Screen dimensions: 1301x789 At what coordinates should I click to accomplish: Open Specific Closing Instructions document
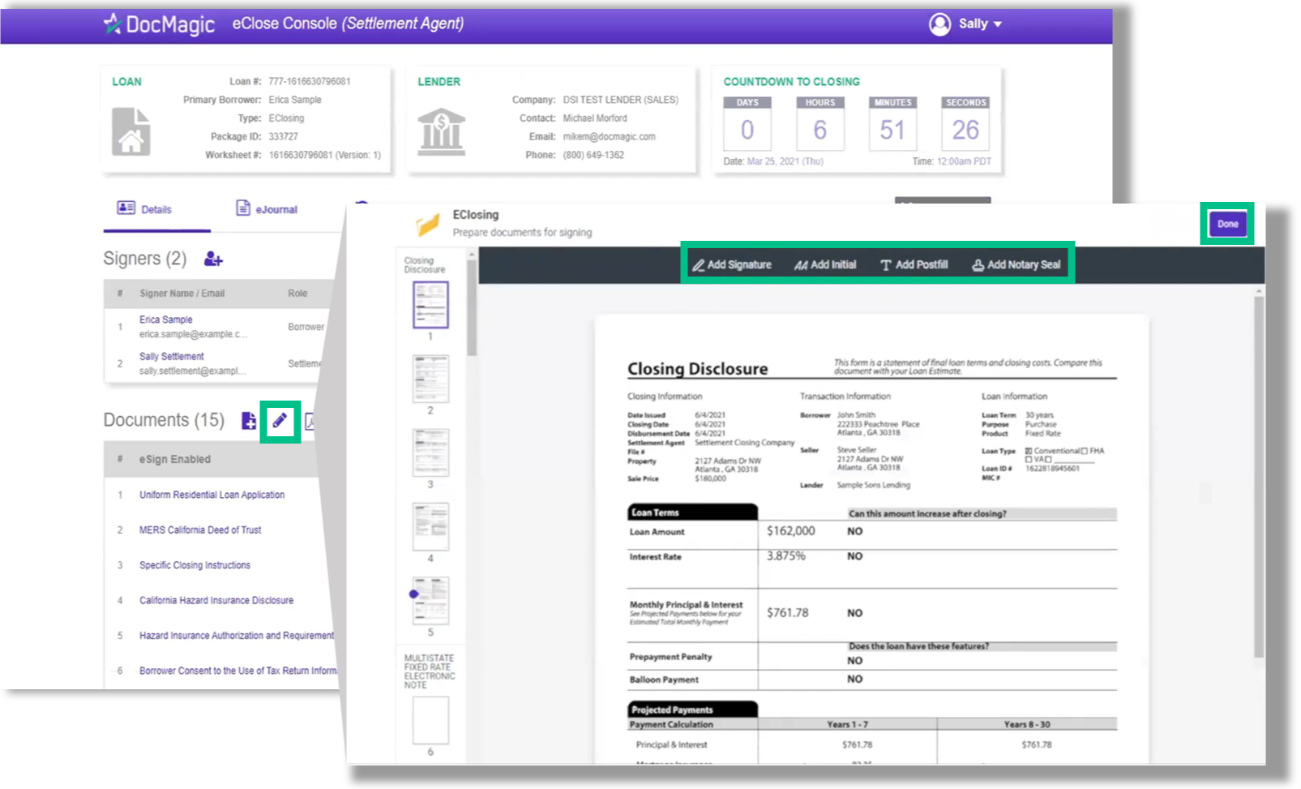coord(195,565)
